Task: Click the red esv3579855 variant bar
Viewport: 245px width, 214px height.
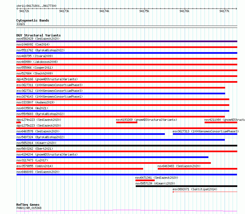Action: coord(80,169)
